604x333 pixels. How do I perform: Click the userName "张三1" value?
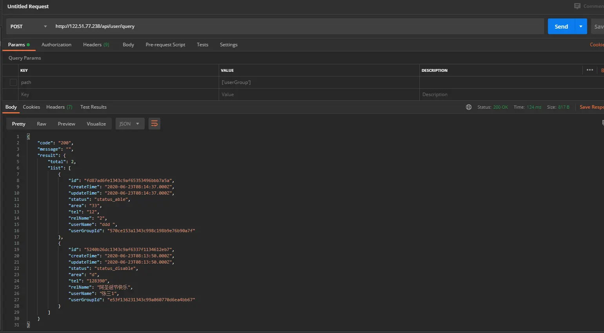pyautogui.click(x=109, y=293)
